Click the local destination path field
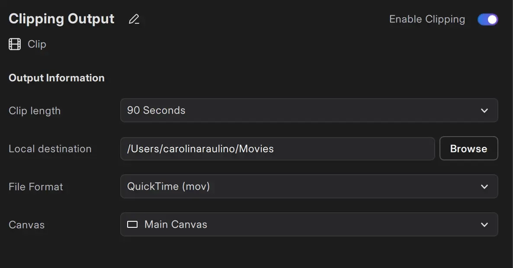Image resolution: width=513 pixels, height=268 pixels. tap(277, 148)
